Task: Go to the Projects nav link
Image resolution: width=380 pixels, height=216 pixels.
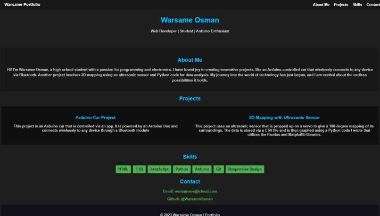Action: (341, 5)
